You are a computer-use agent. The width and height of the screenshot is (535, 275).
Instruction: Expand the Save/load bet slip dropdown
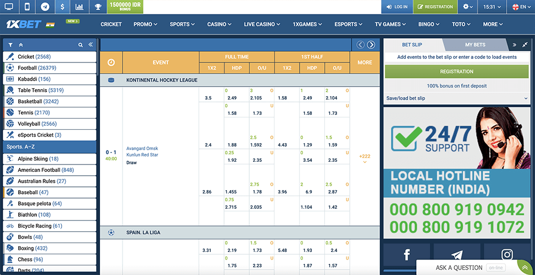(x=456, y=98)
